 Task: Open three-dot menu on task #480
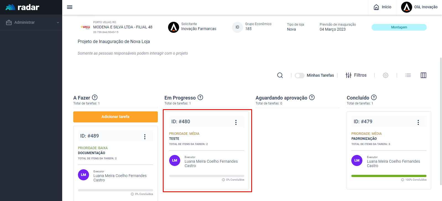tap(236, 122)
